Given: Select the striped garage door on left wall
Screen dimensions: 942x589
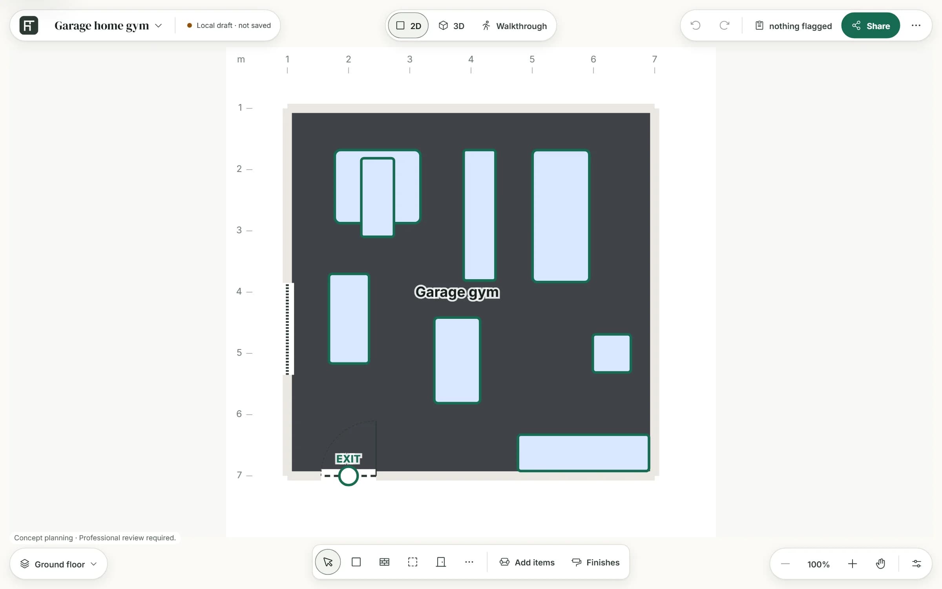Looking at the screenshot, I should (288, 329).
